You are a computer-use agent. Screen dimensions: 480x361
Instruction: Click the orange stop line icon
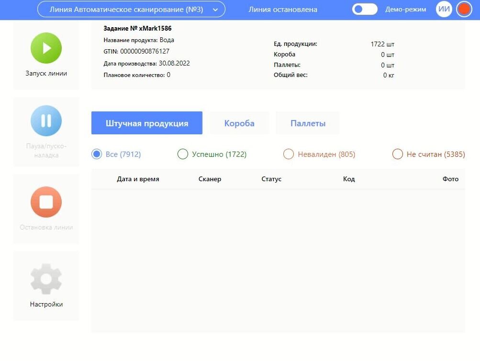coord(46,202)
